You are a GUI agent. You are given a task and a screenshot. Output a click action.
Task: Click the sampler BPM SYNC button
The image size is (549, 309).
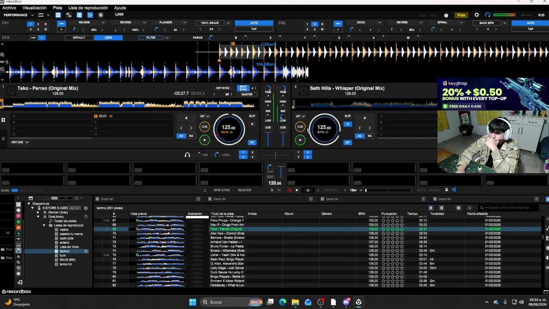click(222, 190)
